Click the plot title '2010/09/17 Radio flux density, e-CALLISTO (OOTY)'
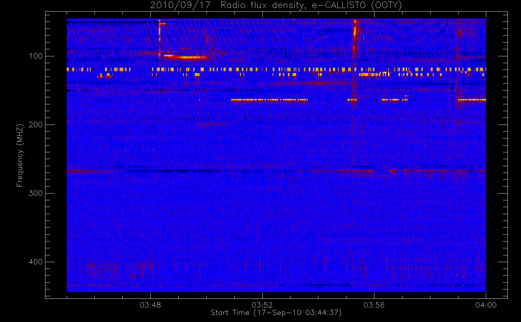This screenshot has height=322, width=521. (276, 5)
